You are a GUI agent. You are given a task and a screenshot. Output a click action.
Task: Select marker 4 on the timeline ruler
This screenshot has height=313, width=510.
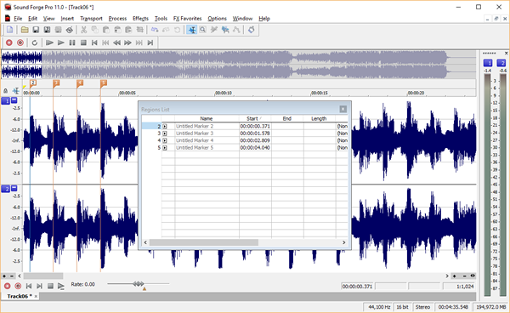80,83
